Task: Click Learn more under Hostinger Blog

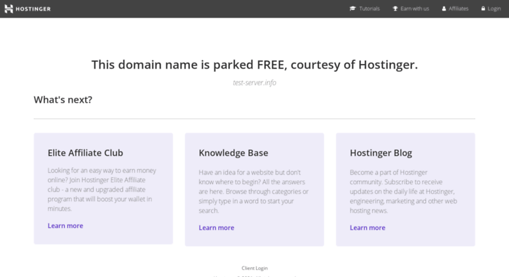Action: click(x=368, y=228)
